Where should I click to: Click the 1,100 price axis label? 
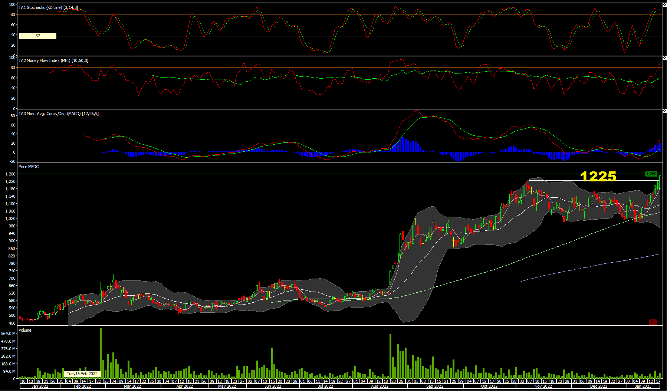click(10, 204)
